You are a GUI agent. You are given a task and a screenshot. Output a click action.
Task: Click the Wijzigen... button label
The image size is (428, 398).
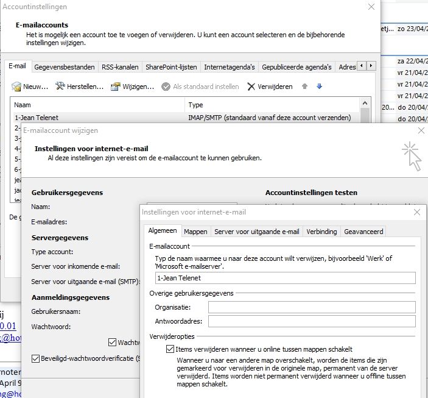pos(138,87)
